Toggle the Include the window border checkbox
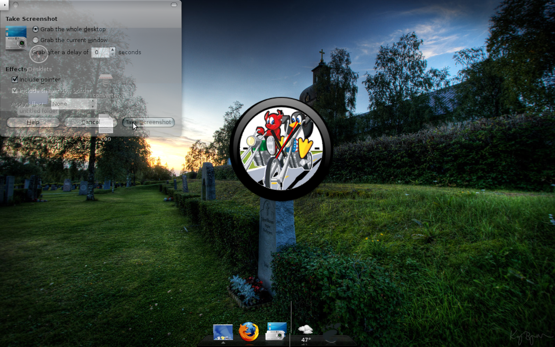Image resolution: width=555 pixels, height=347 pixels. coord(15,90)
